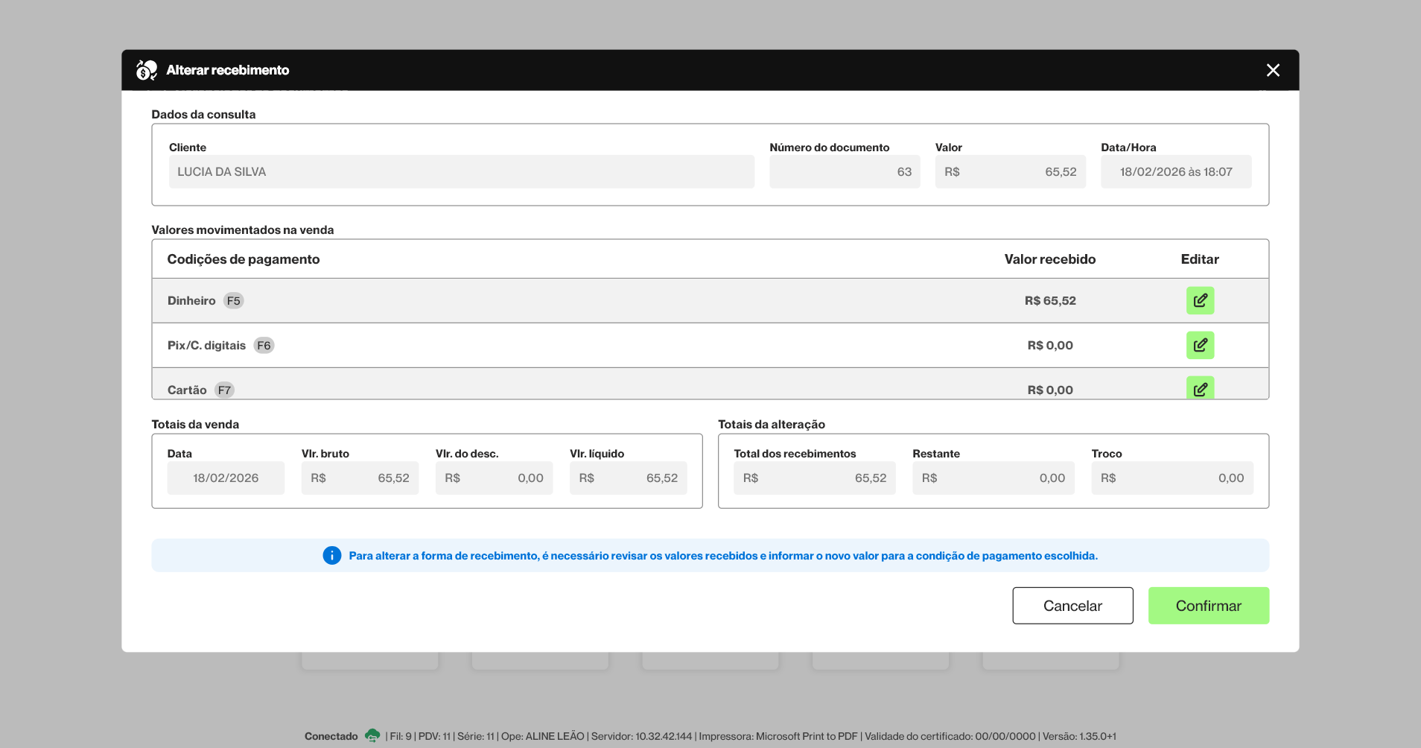The height and width of the screenshot is (748, 1421).
Task: Click the cloud connection status icon
Action: coord(372,736)
